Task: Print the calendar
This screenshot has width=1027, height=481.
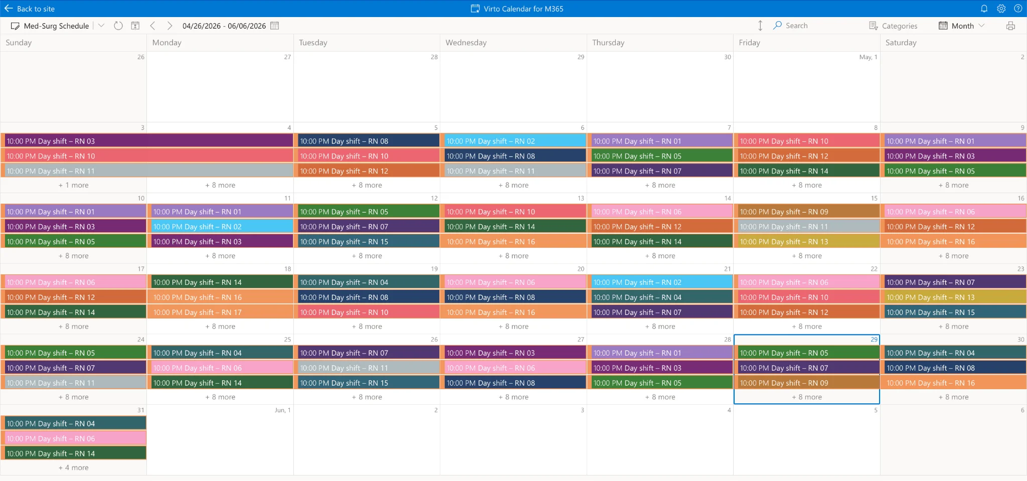Action: [1010, 26]
